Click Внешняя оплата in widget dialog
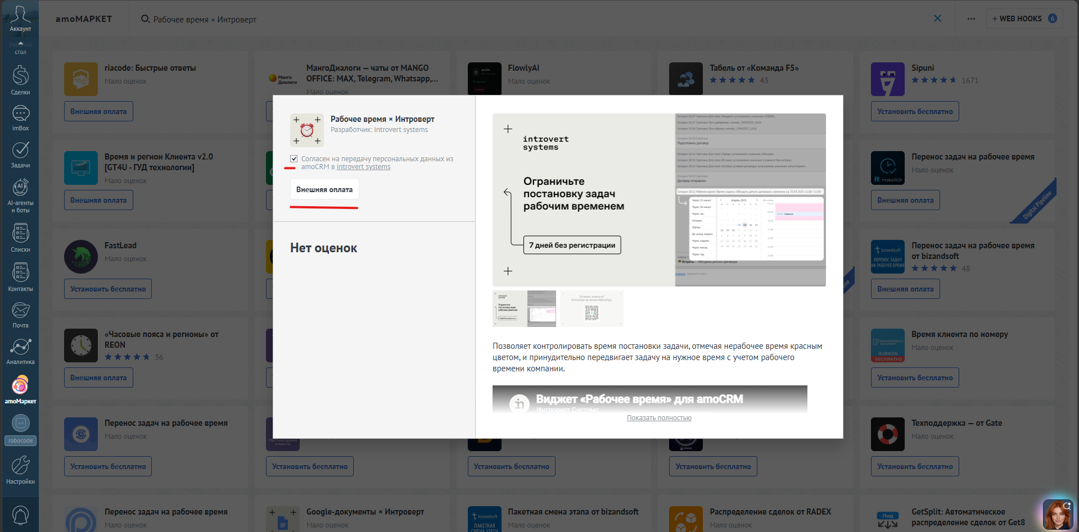The height and width of the screenshot is (532, 1079). [x=324, y=189]
